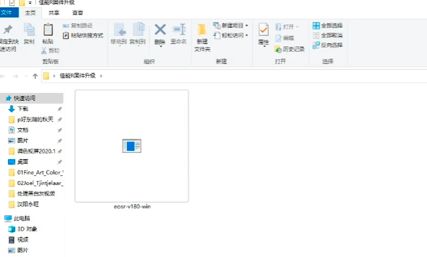Open the 轻松访问 dropdown
The height and width of the screenshot is (257, 427).
246,35
